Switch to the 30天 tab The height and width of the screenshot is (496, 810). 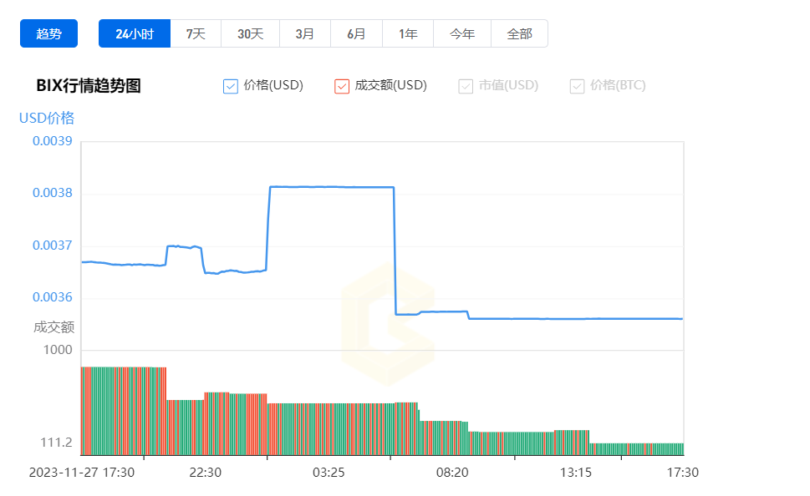click(x=248, y=33)
